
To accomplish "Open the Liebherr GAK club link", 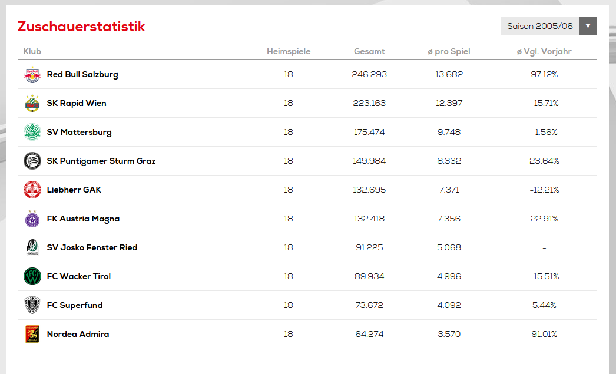I will coord(74,190).
